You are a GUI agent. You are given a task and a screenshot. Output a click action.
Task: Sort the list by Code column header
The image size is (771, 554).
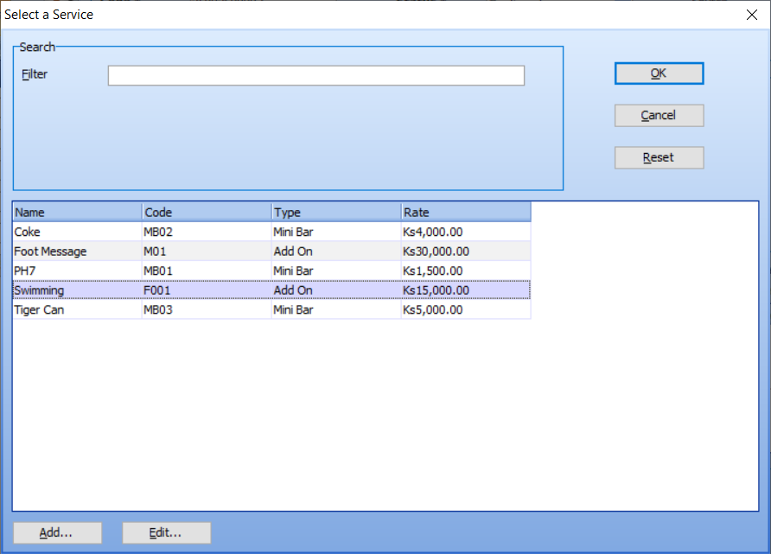click(206, 213)
